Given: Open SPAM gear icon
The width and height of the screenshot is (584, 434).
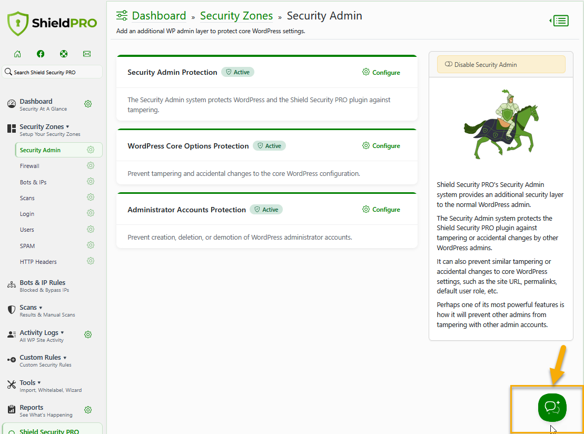Looking at the screenshot, I should click(91, 245).
